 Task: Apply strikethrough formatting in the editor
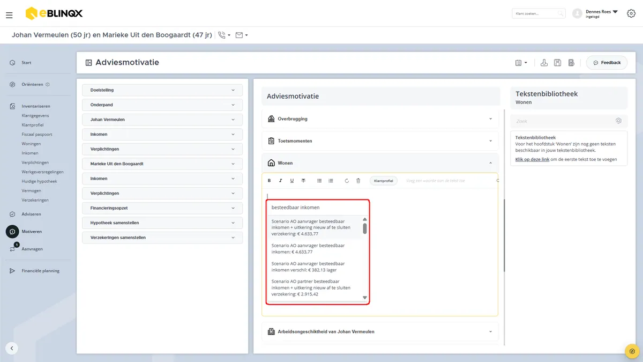[x=303, y=181]
